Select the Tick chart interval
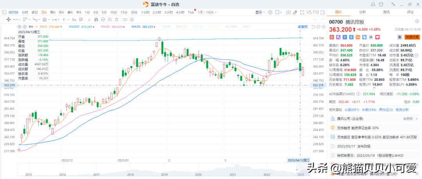 (x=191, y=12)
